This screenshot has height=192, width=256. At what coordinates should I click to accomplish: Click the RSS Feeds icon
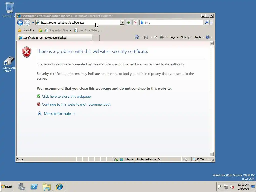[146, 37]
